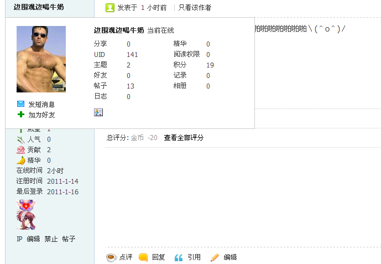The width and height of the screenshot is (381, 264).
Task: Open sidebar 帖子 admin link
Action: click(x=69, y=239)
